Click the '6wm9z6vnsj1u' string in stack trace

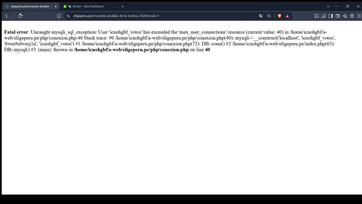pyautogui.click(x=21, y=44)
